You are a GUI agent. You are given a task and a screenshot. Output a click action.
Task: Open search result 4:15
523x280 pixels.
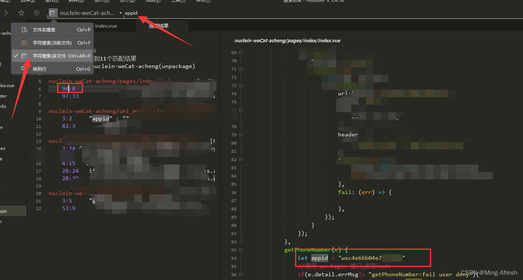(69, 163)
